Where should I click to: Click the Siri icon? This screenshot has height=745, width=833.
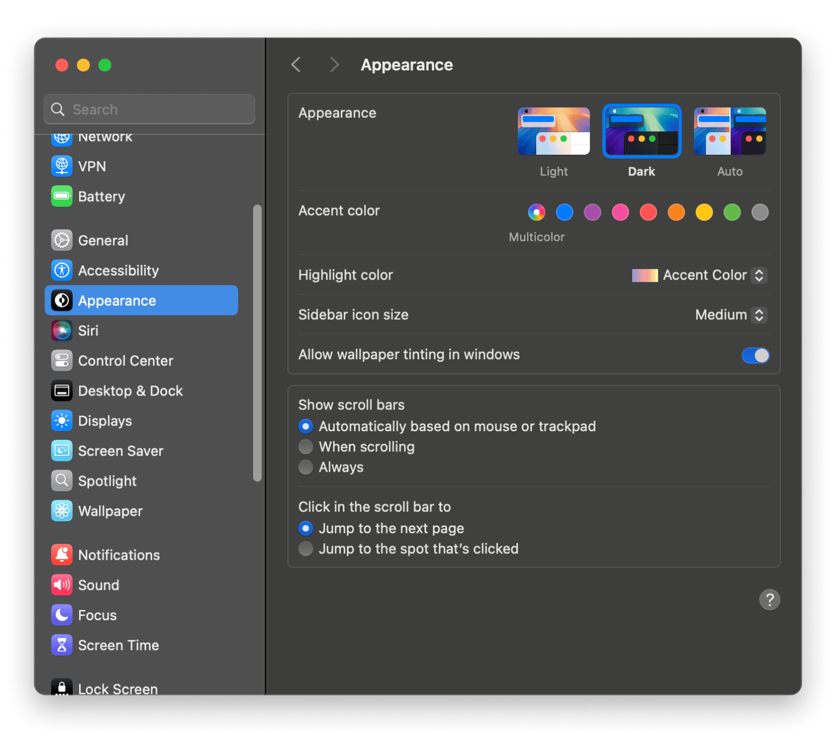[x=62, y=330]
